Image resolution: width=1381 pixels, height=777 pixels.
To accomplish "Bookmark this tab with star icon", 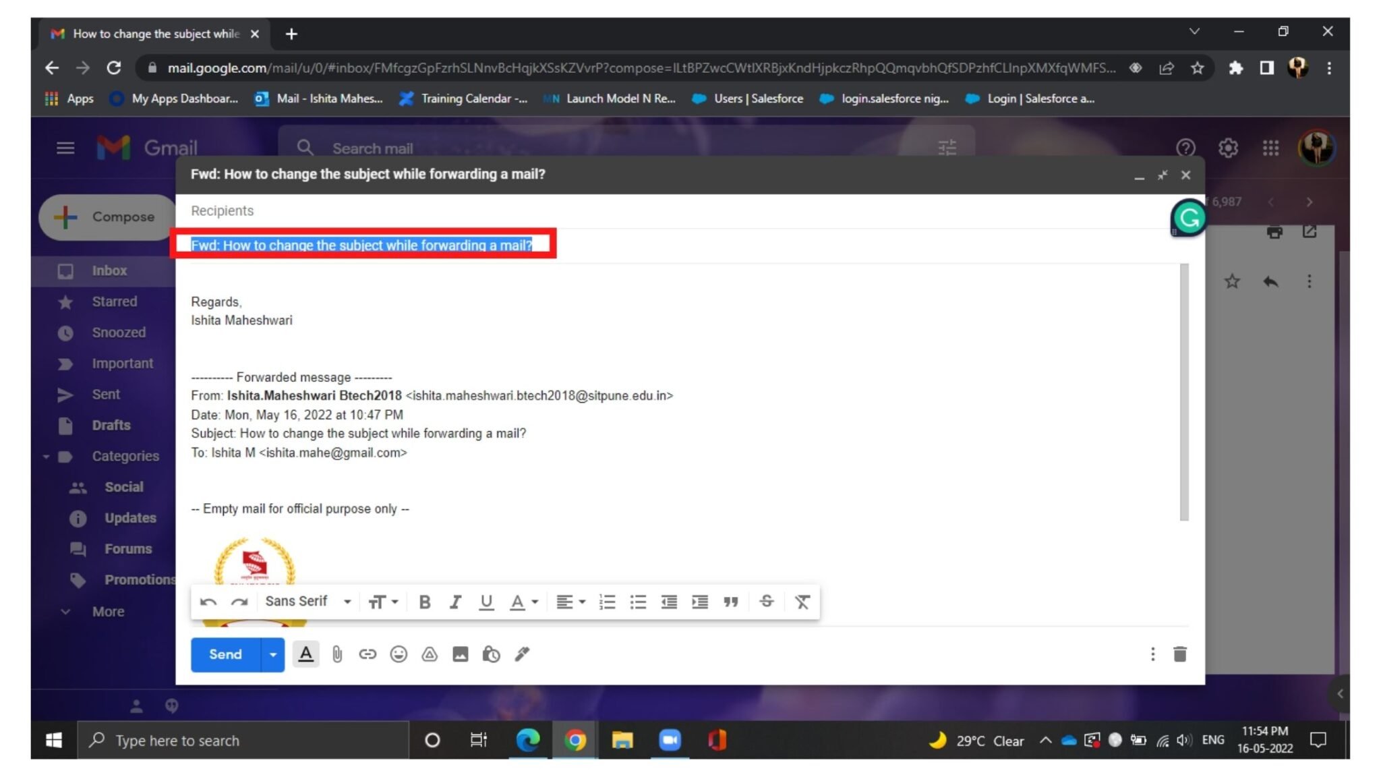I will [x=1197, y=68].
